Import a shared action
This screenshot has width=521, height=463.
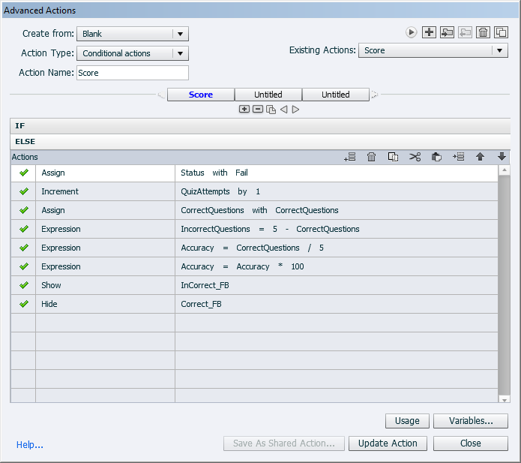click(x=448, y=32)
